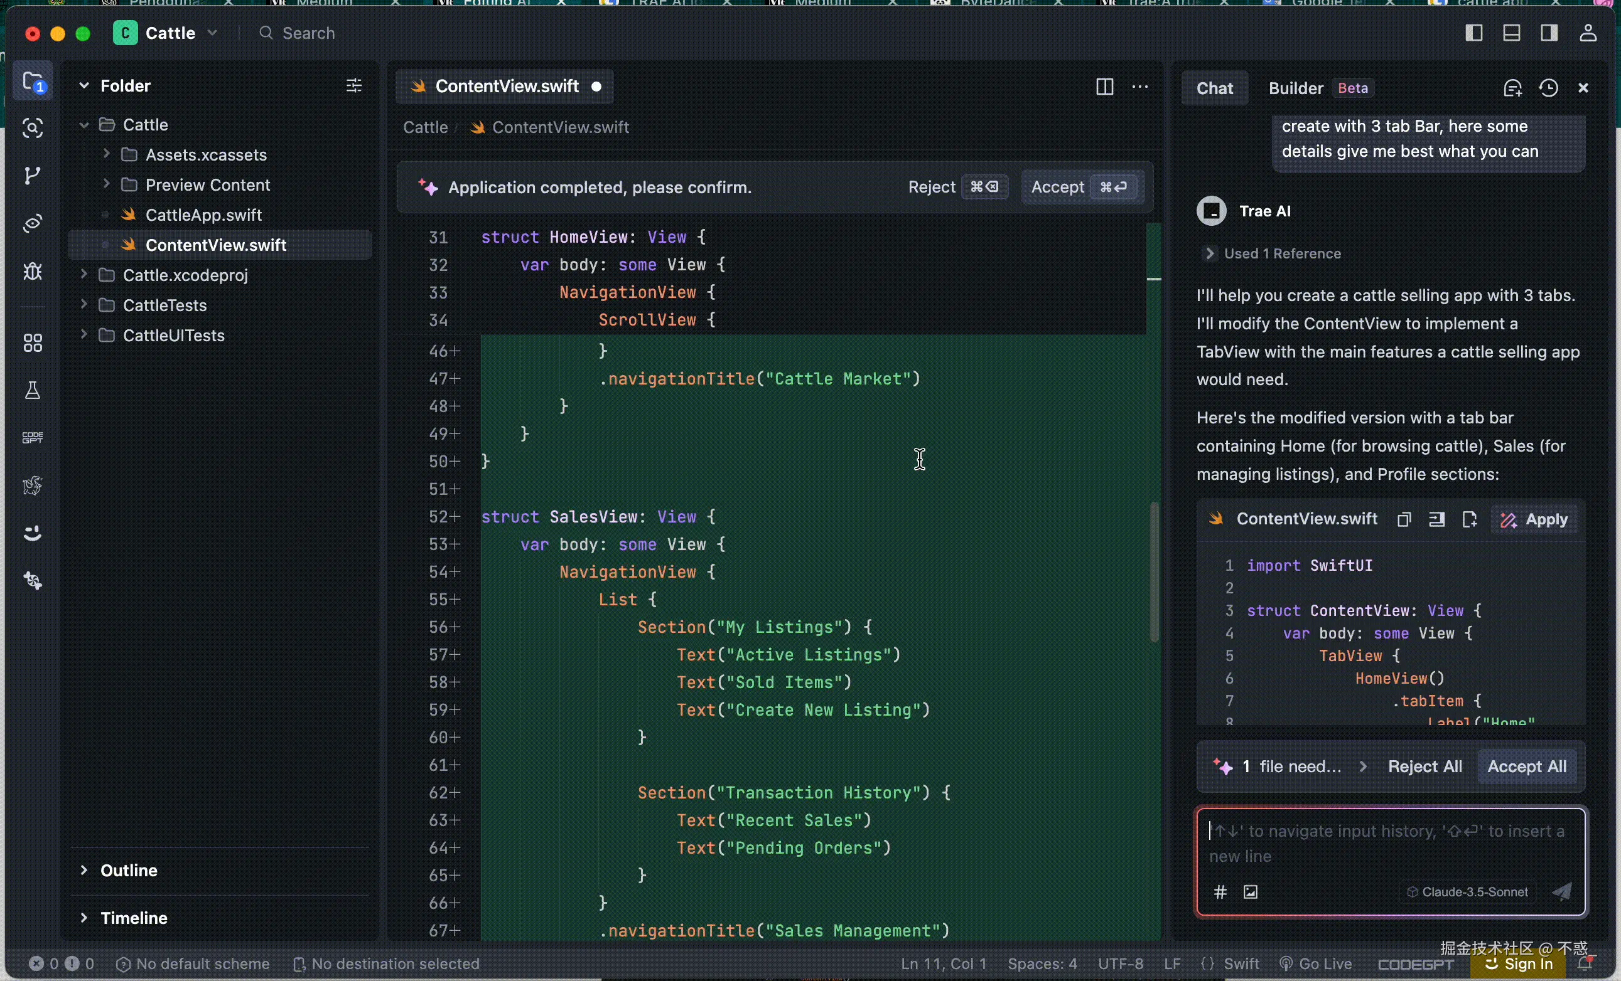This screenshot has width=1621, height=981.
Task: Open the Run and Debug bug icon
Action: tap(32, 272)
